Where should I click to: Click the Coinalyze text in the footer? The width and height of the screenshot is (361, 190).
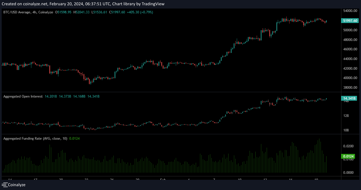(x=17, y=185)
